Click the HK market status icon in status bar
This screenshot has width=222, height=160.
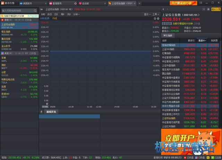(185, 158)
